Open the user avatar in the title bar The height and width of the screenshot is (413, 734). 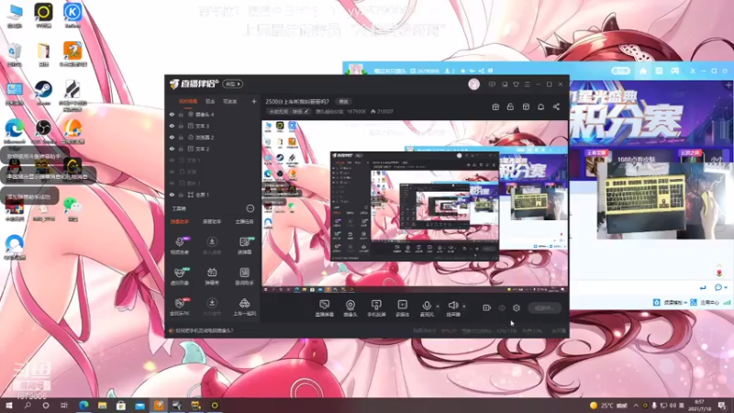pos(473,84)
